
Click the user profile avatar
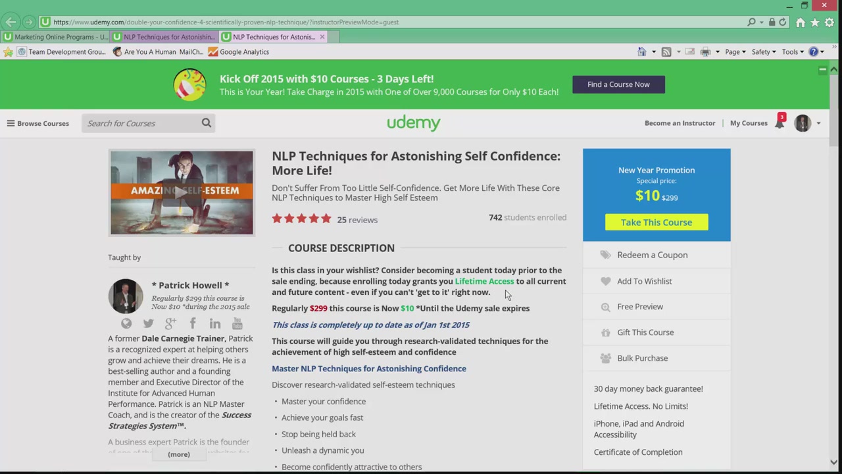[803, 123]
